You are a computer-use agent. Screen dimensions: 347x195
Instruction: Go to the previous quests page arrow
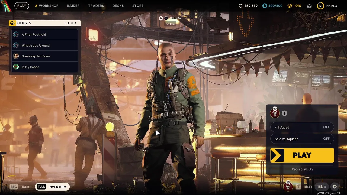click(x=65, y=23)
